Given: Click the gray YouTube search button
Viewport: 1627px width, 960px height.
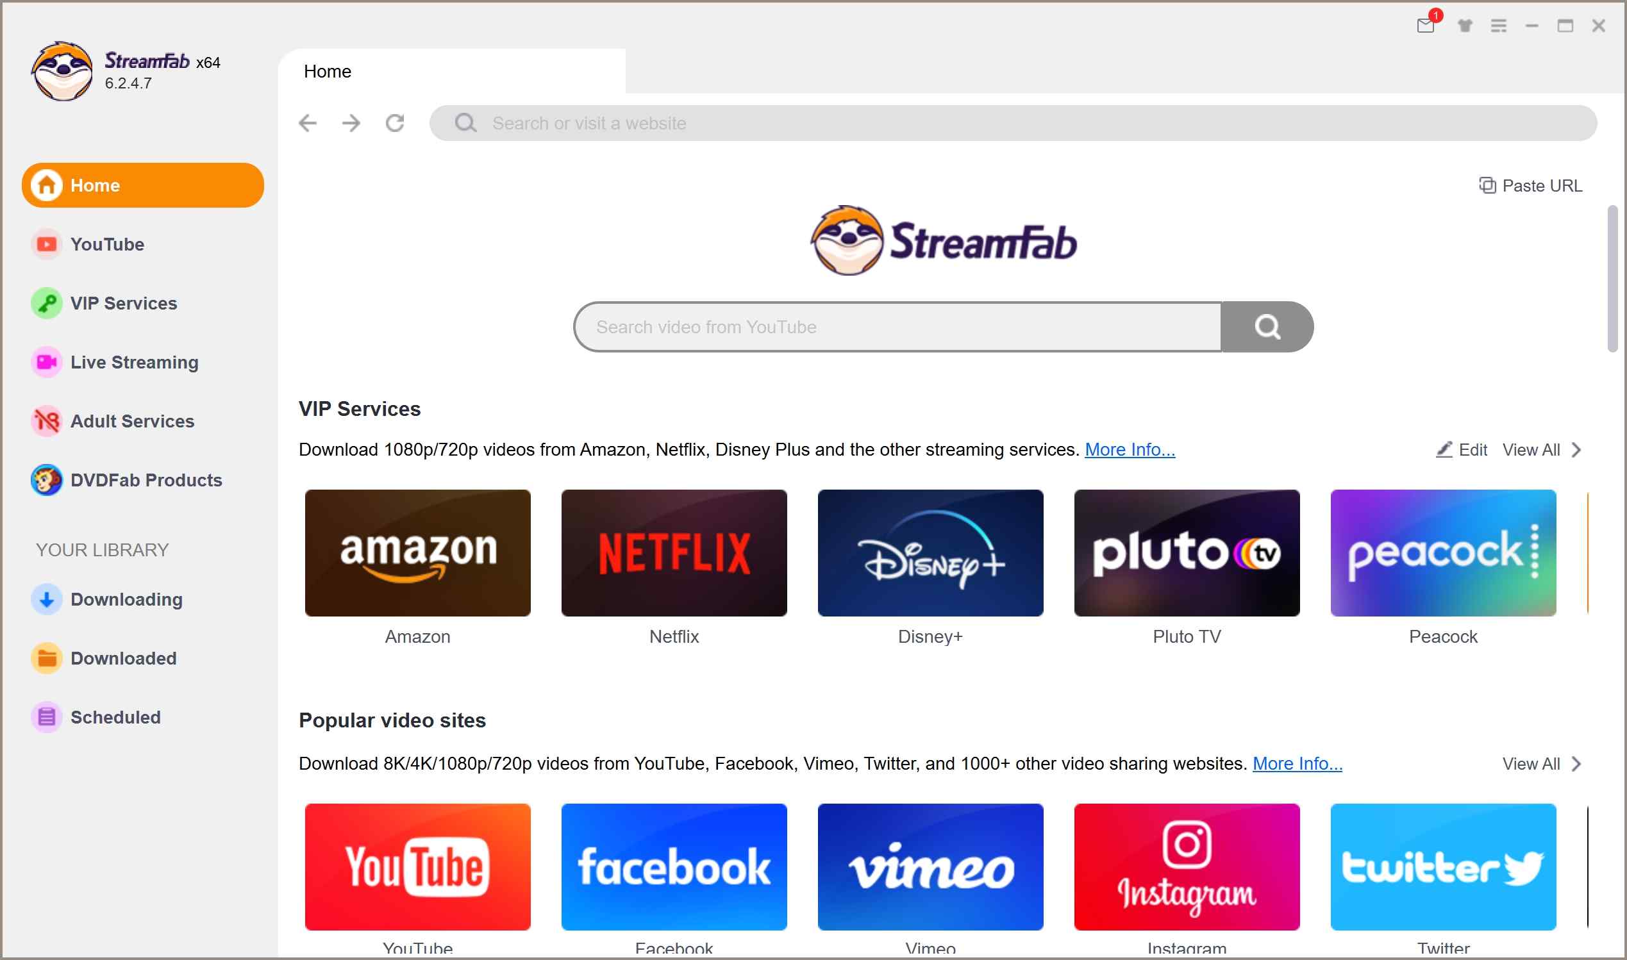Looking at the screenshot, I should pos(1267,327).
